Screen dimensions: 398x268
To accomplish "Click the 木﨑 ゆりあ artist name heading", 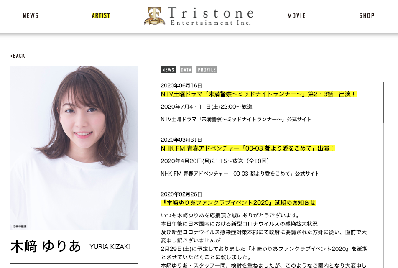I will [46, 246].
